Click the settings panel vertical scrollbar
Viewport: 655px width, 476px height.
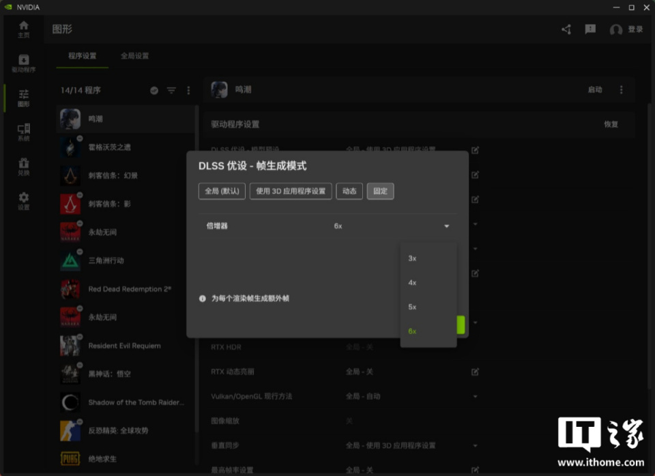[x=650, y=247]
